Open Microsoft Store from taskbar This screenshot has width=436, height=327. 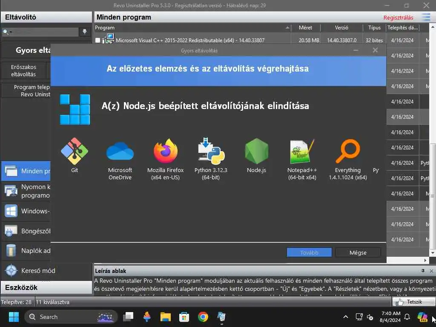[184, 317]
